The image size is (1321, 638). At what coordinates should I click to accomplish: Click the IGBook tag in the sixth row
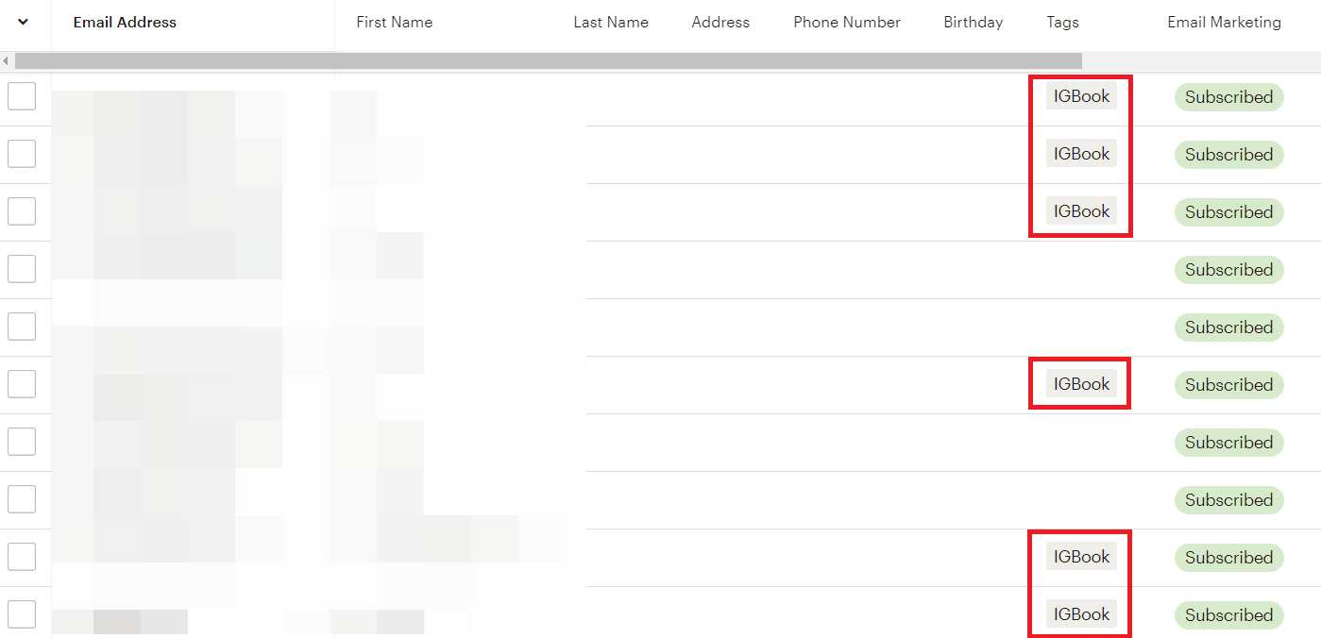(x=1081, y=384)
